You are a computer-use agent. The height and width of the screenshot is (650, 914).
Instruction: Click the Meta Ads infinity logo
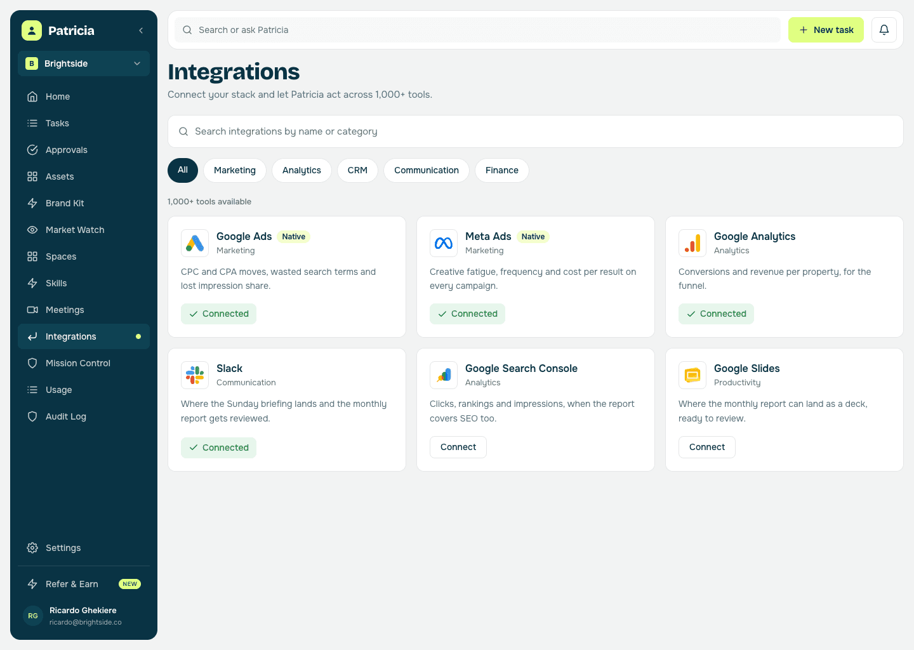pyautogui.click(x=444, y=243)
